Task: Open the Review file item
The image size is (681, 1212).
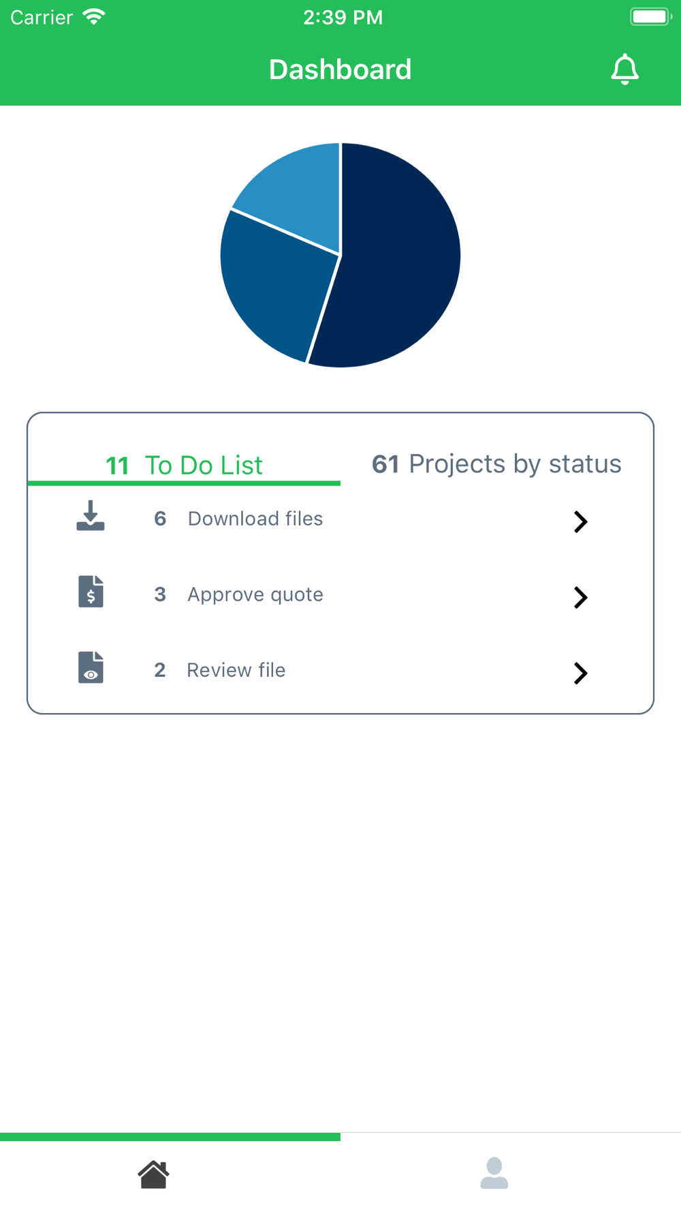Action: [x=340, y=670]
